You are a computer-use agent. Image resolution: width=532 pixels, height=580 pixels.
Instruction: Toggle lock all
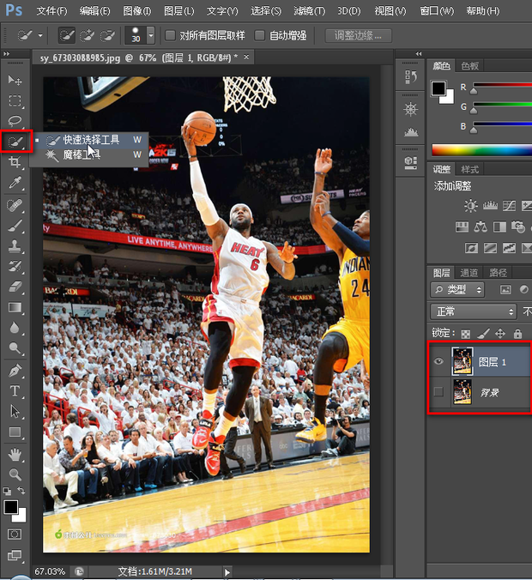(517, 334)
